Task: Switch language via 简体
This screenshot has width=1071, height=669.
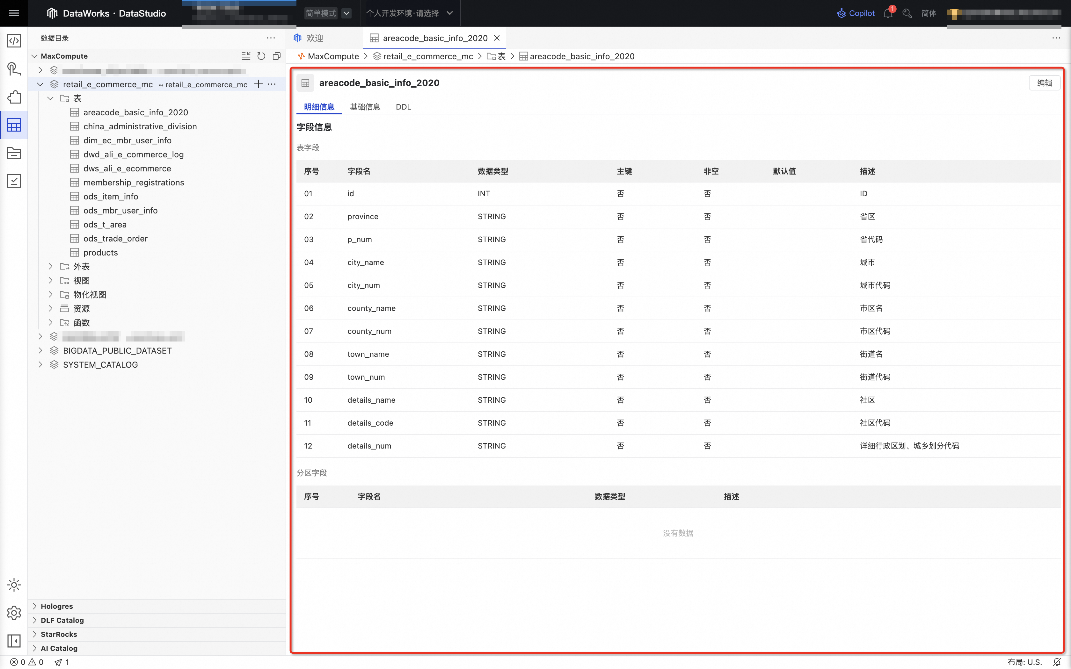Action: [929, 13]
